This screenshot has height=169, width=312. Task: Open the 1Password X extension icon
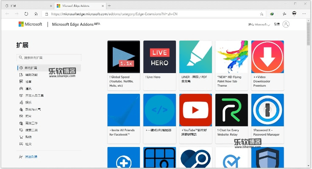[267, 109]
